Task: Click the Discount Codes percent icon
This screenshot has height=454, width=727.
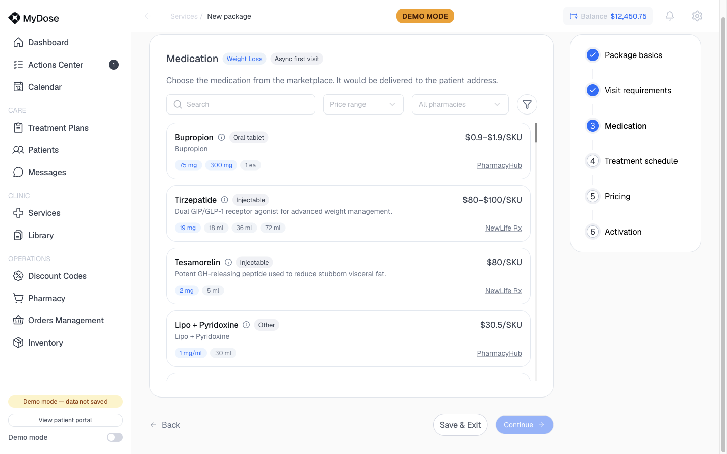Action: pos(18,276)
